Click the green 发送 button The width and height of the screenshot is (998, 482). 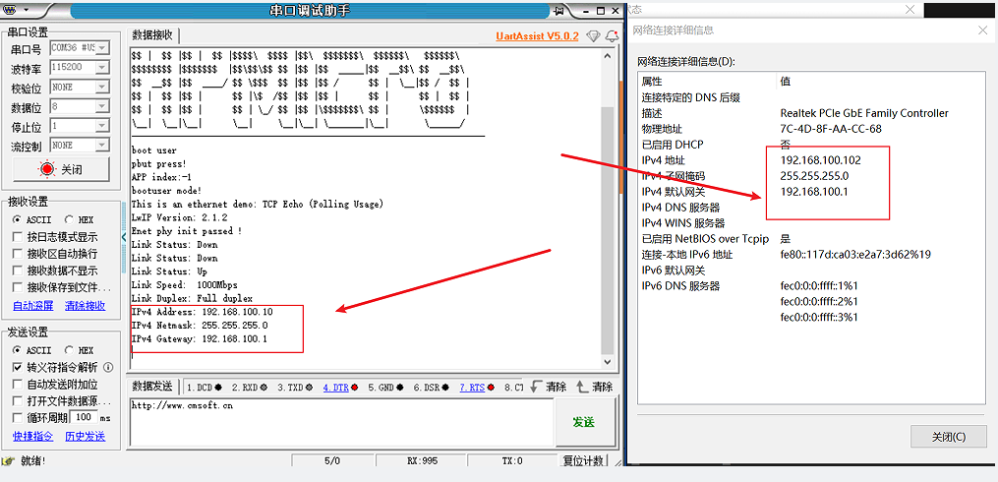(x=584, y=422)
